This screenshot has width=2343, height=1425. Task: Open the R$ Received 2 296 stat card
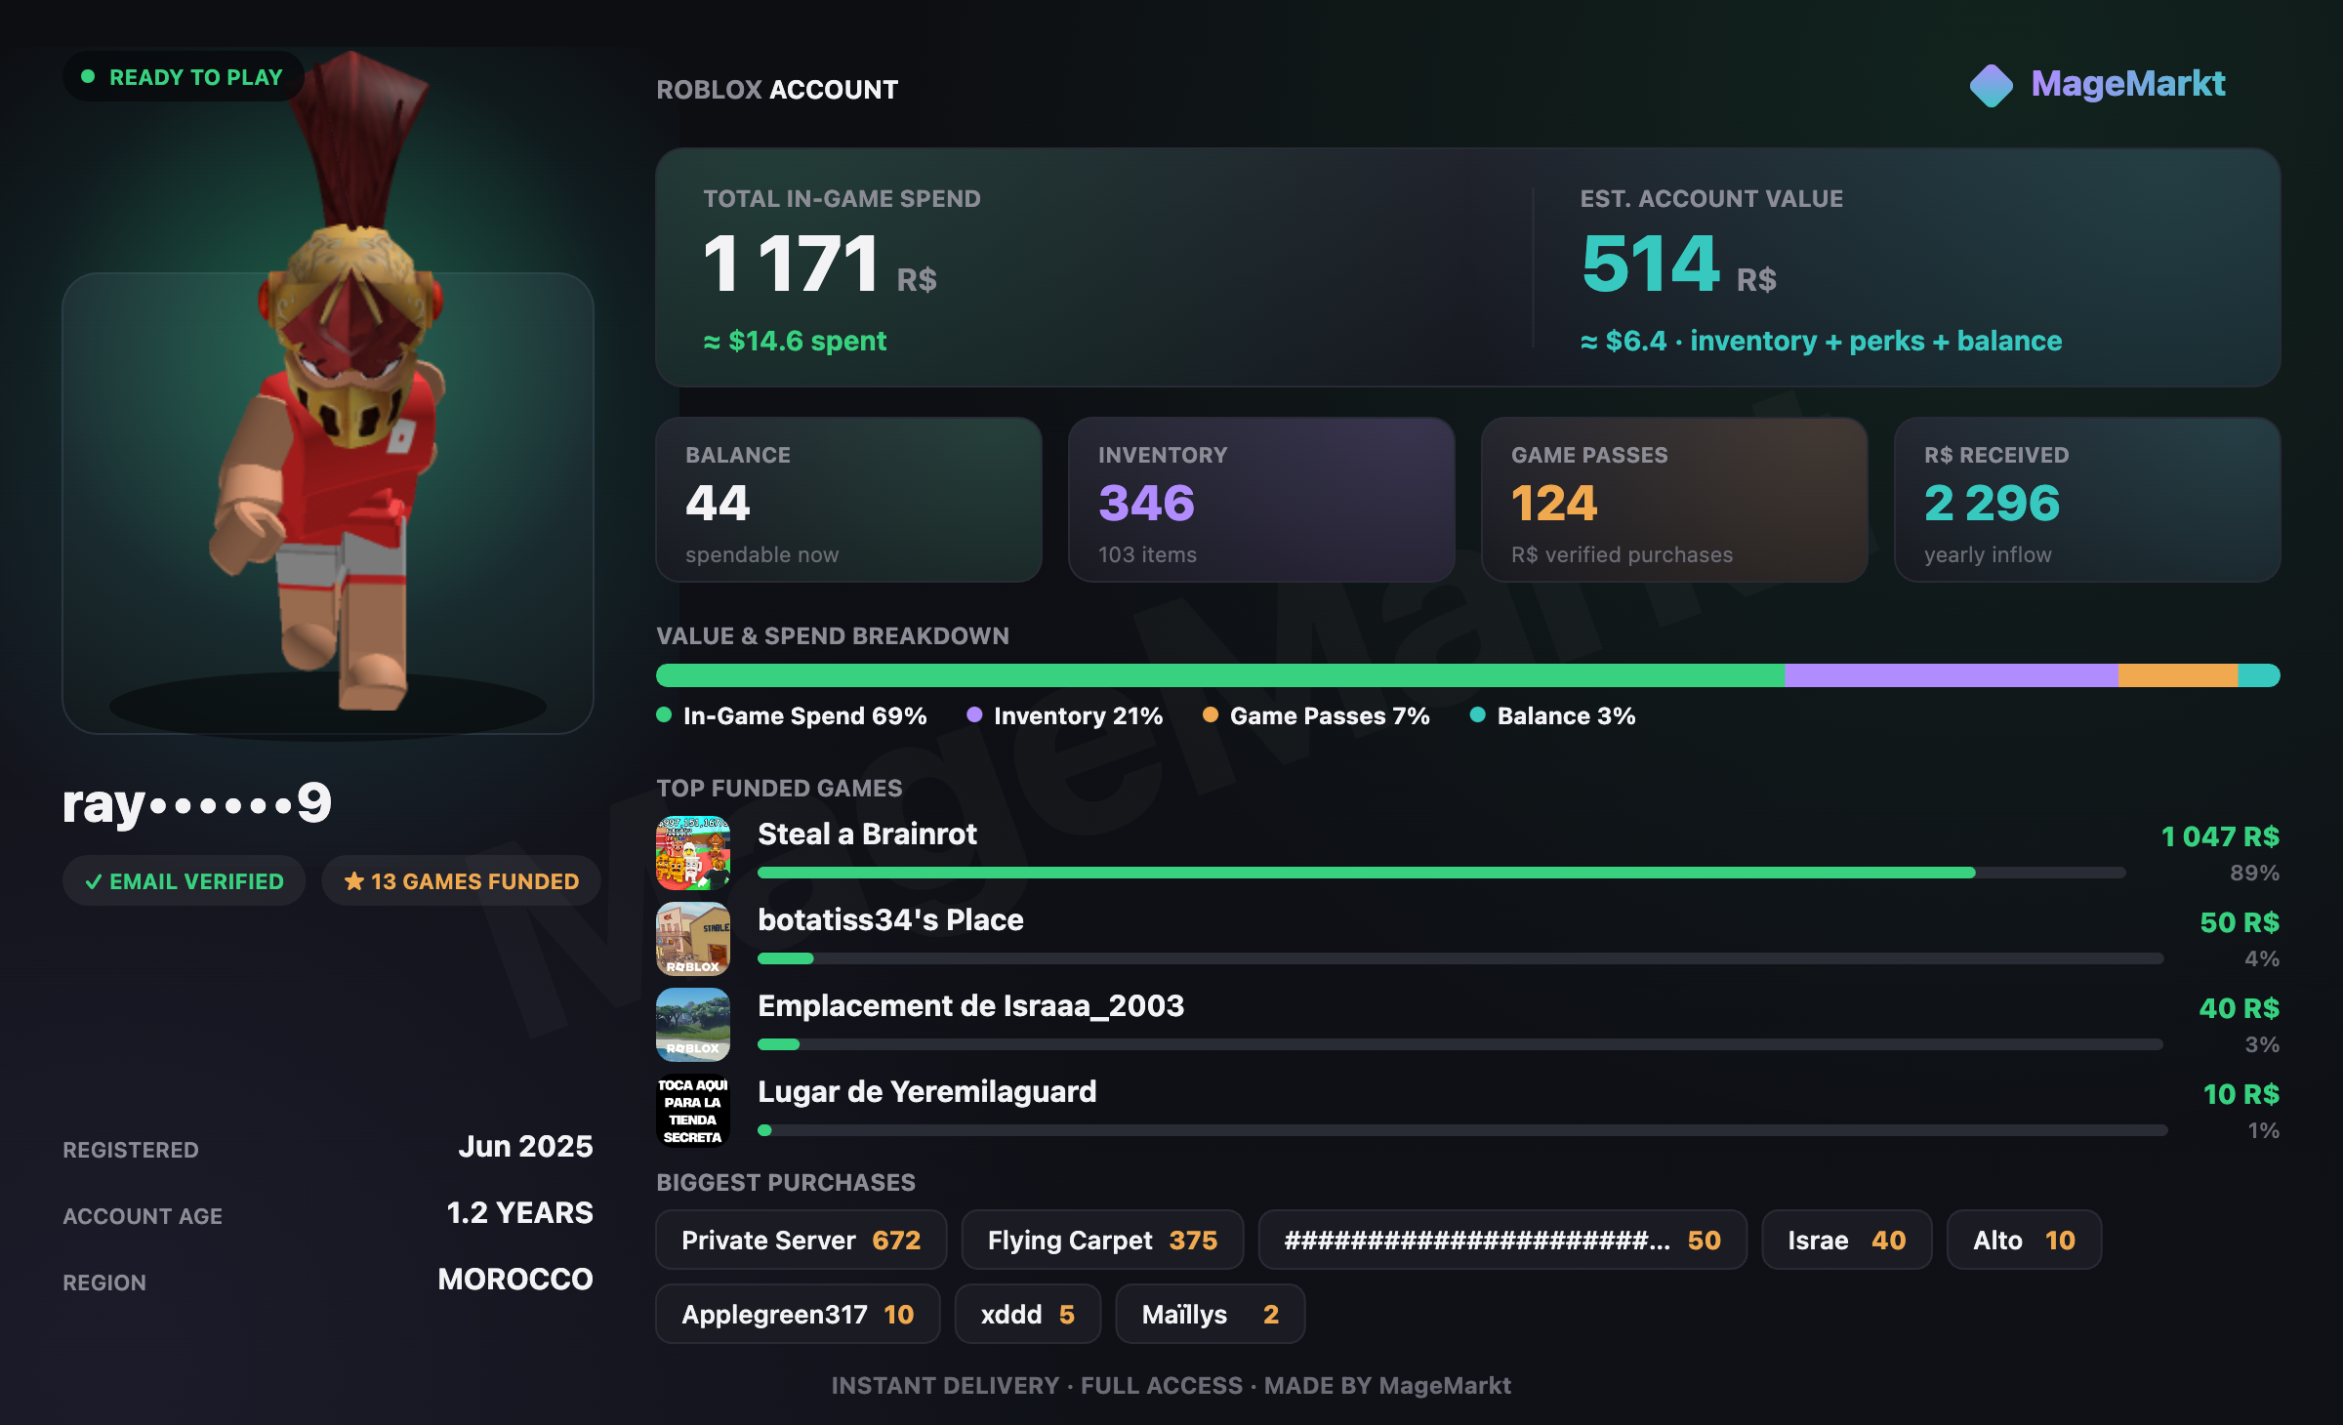2088,500
